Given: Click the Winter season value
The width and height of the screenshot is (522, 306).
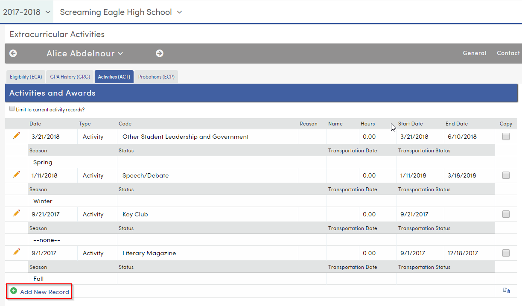Looking at the screenshot, I should [43, 201].
